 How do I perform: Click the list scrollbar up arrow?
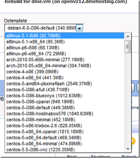(x=128, y=36)
